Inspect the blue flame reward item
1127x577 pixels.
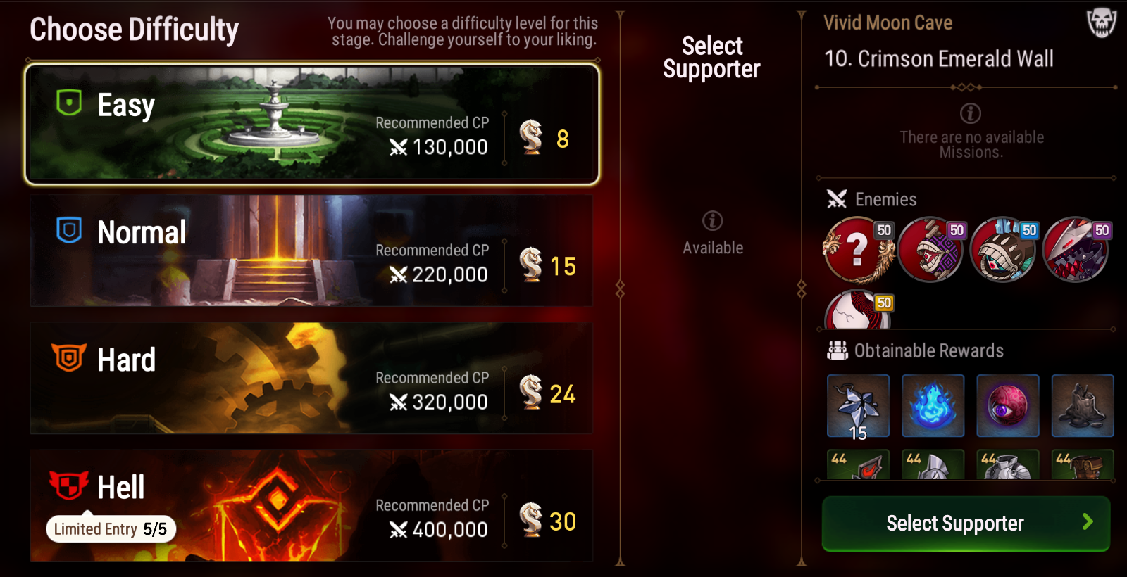(933, 406)
